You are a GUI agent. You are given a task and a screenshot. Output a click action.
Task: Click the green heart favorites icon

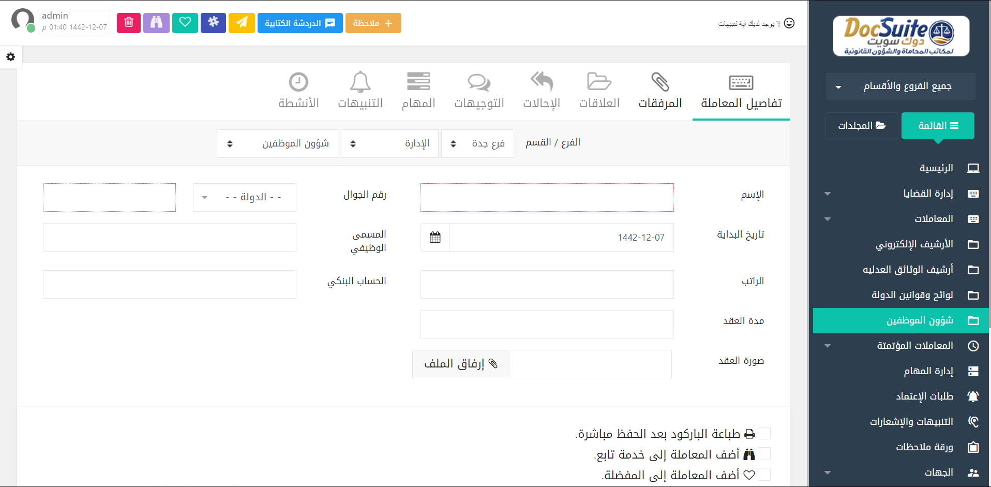point(185,23)
